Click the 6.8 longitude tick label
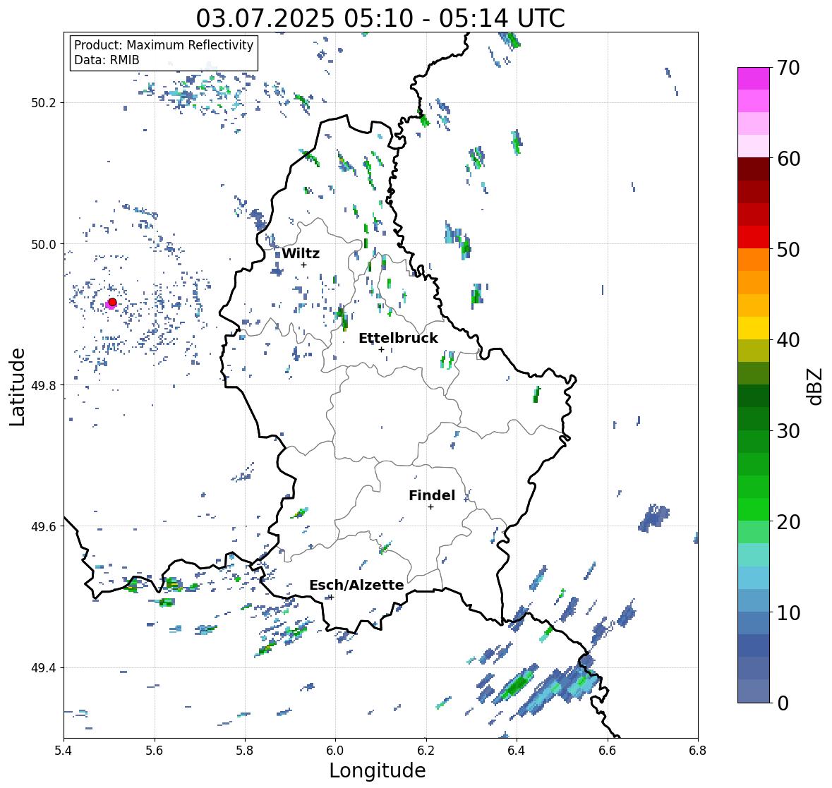 click(x=698, y=750)
